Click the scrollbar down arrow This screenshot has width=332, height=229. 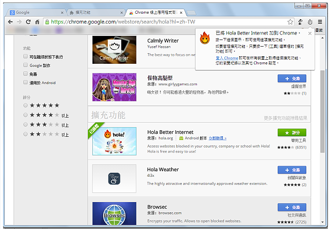(x=322, y=222)
